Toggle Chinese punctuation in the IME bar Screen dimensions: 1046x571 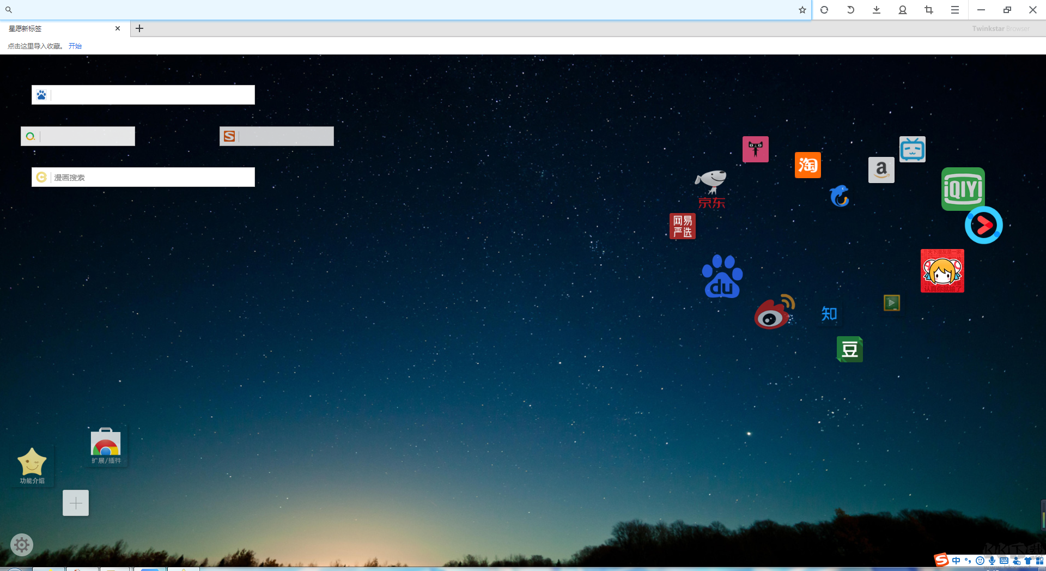coord(968,561)
